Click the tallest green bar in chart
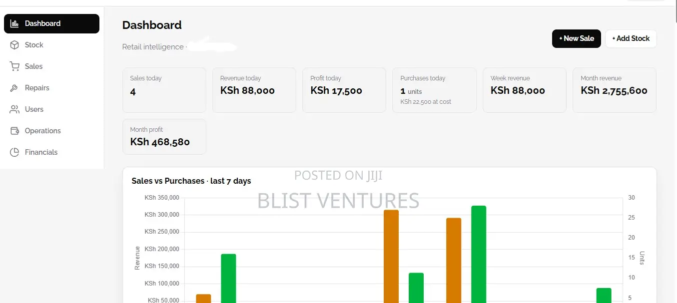Image resolution: width=677 pixels, height=303 pixels. click(479, 254)
